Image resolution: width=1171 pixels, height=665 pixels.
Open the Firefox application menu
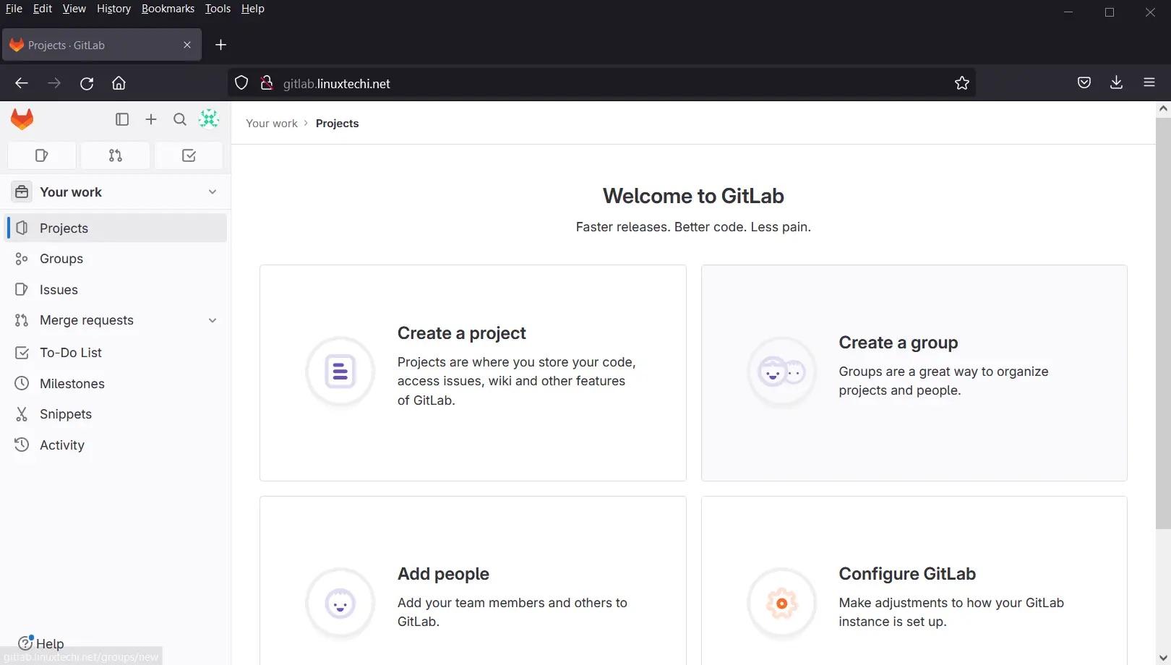coord(1149,82)
